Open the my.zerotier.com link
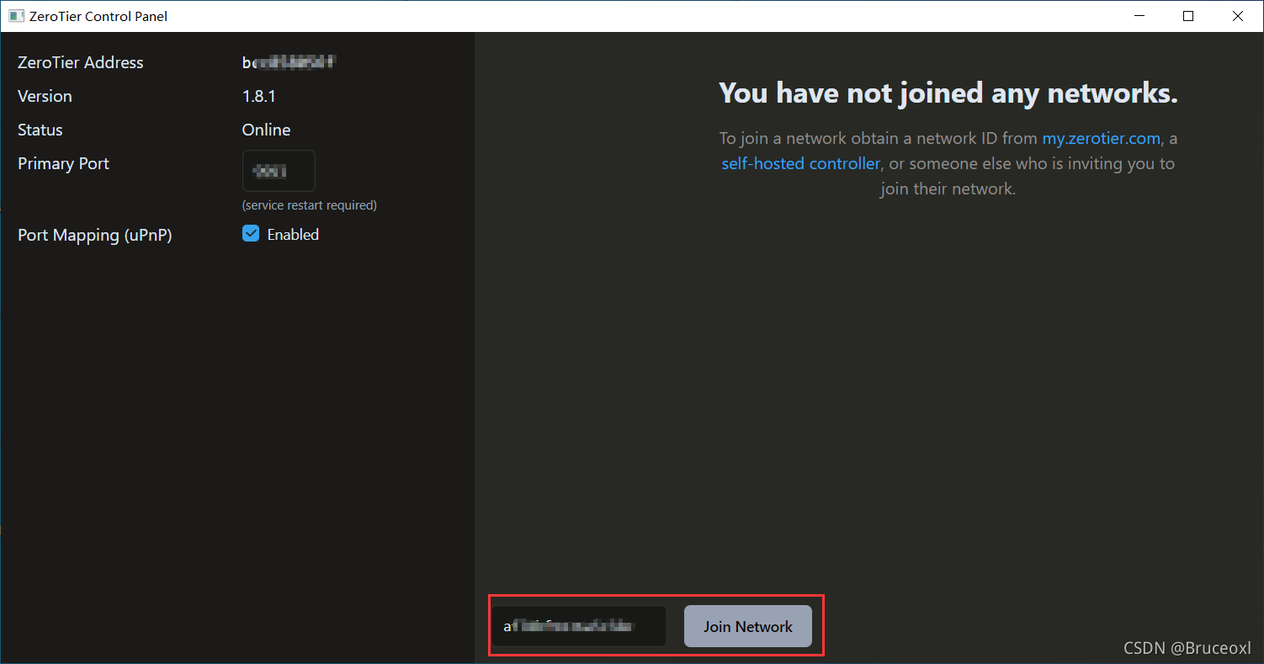The height and width of the screenshot is (664, 1264). click(x=1102, y=138)
